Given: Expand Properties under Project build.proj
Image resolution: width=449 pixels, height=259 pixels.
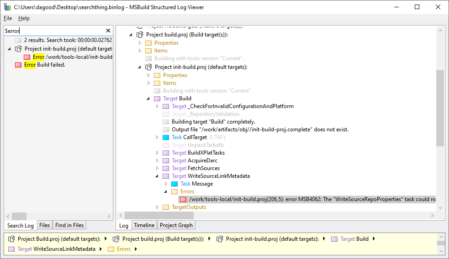Looking at the screenshot, I should 140,43.
